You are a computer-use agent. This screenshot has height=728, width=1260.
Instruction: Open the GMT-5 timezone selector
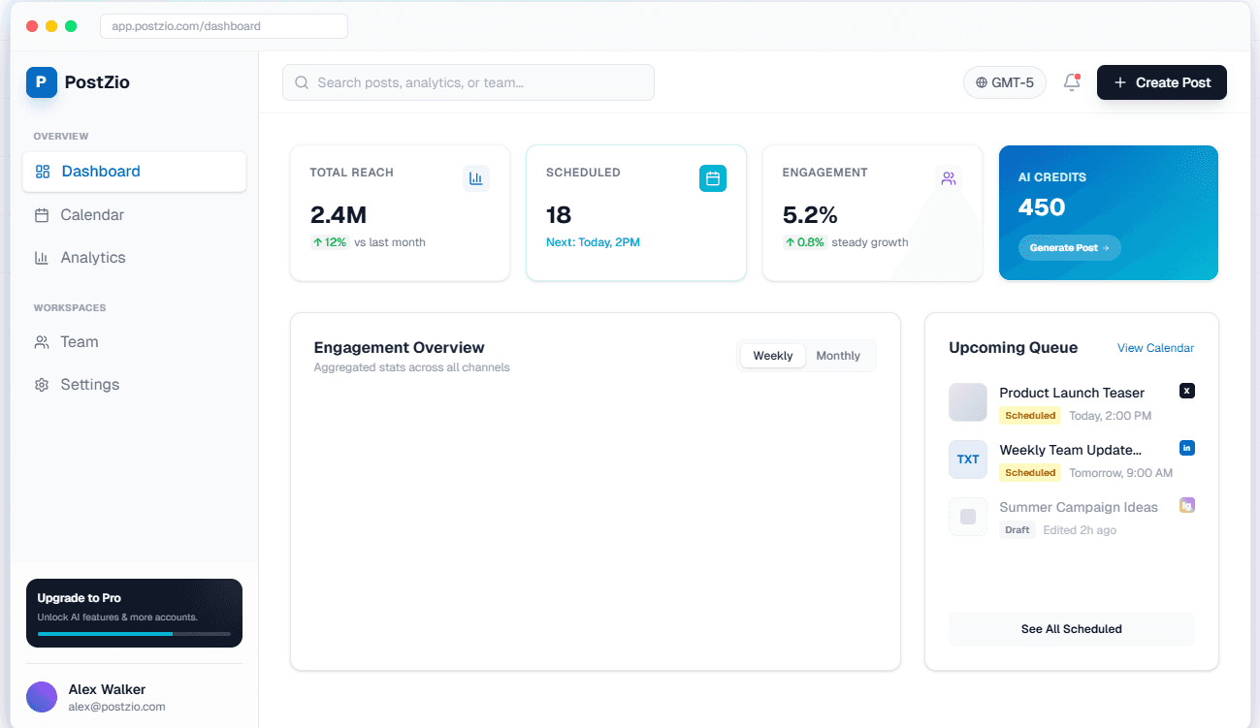(1005, 82)
